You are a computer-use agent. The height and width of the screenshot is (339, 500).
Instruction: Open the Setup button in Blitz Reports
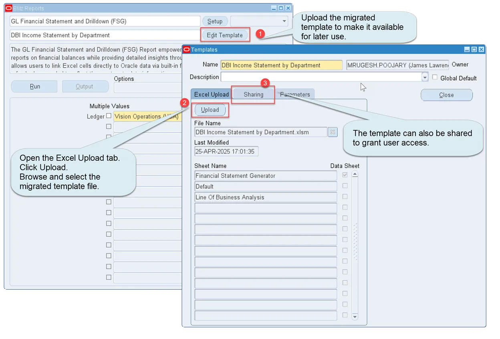pyautogui.click(x=215, y=21)
